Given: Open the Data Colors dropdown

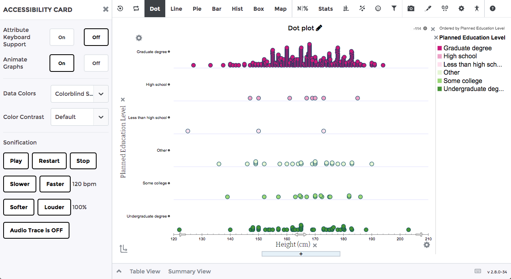Looking at the screenshot, I should click(79, 94).
